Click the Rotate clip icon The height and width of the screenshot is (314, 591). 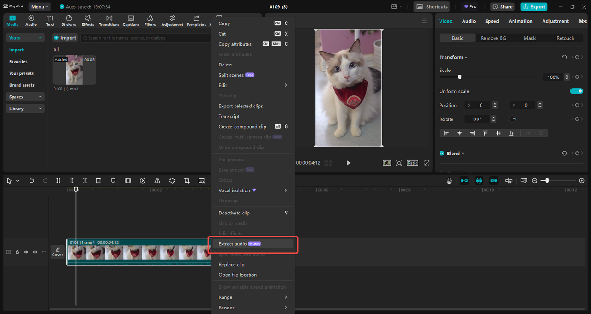(172, 181)
